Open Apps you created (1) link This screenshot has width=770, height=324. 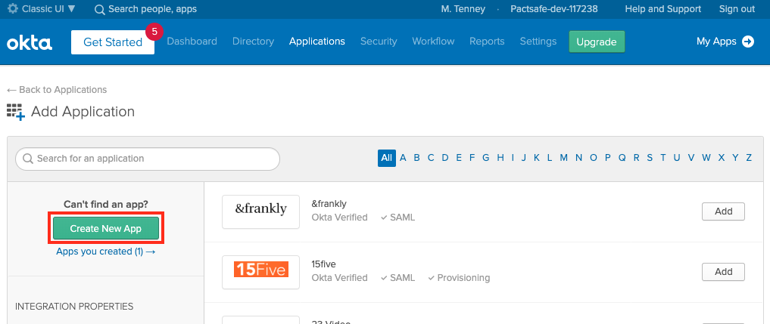click(x=105, y=251)
